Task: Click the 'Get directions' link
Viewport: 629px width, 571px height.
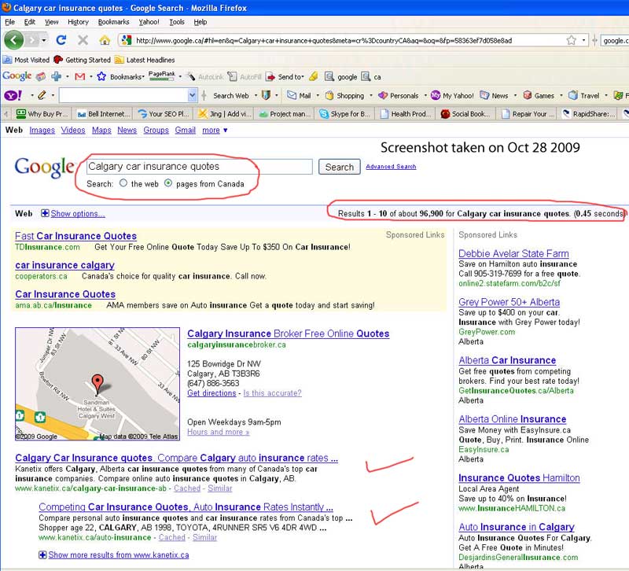Action: coord(212,392)
